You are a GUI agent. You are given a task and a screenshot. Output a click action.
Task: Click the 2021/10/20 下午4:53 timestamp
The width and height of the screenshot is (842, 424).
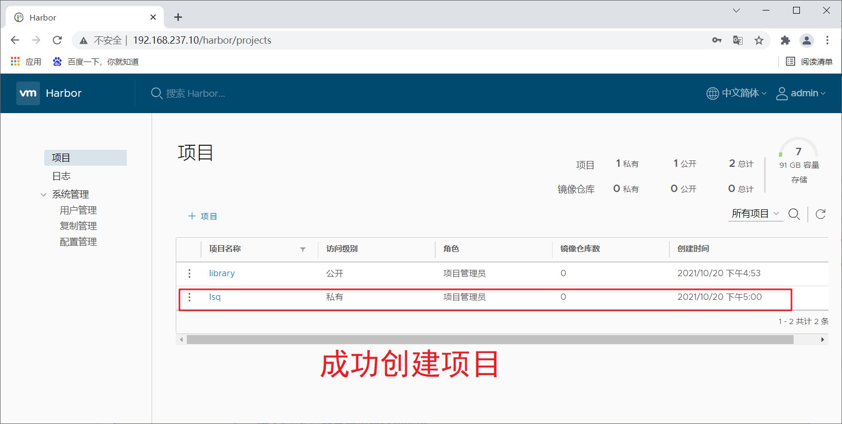click(719, 274)
